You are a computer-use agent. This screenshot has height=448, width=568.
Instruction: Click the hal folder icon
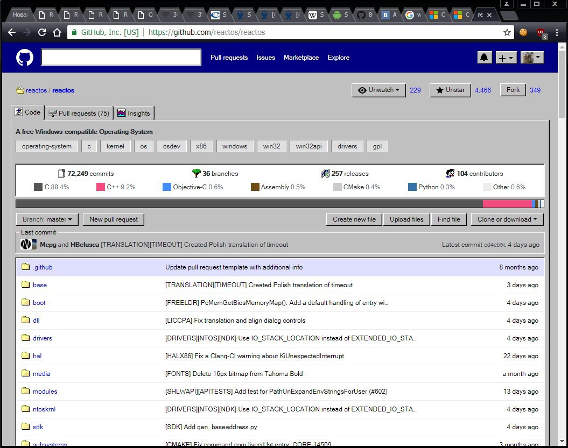click(25, 355)
